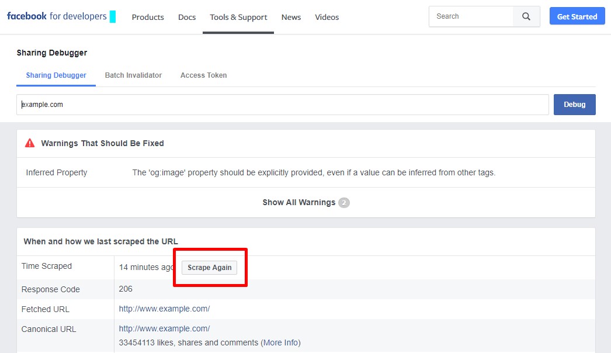Click the More Info link
Viewport: 611px width, 353px height.
pos(281,342)
